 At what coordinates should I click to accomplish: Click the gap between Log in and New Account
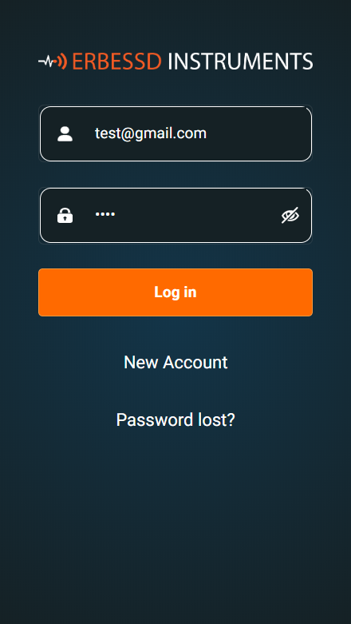pyautogui.click(x=175, y=334)
